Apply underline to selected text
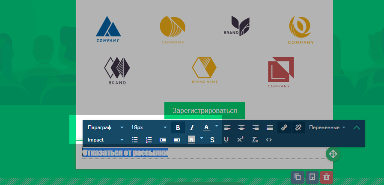 (x=226, y=139)
